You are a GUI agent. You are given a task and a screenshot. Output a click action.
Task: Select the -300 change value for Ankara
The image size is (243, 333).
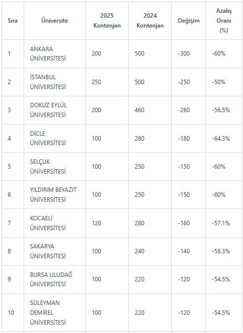coord(184,54)
